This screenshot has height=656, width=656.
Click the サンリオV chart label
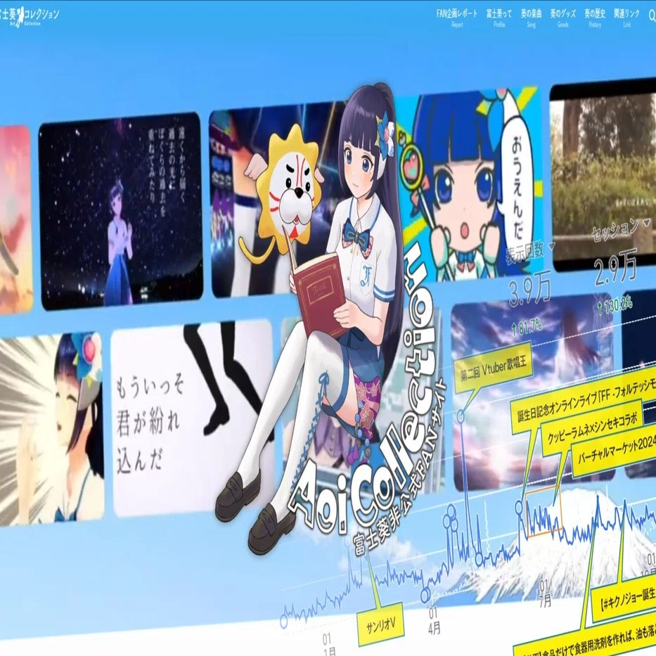click(x=380, y=625)
